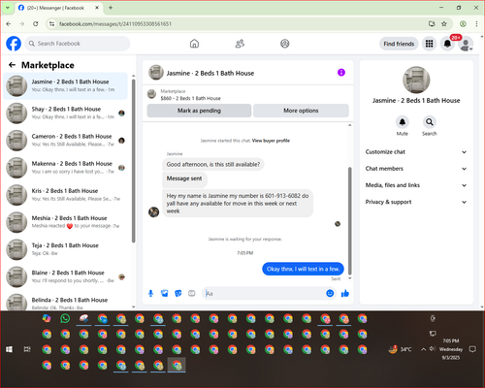
Task: Open the account avatar menu
Action: click(x=466, y=44)
